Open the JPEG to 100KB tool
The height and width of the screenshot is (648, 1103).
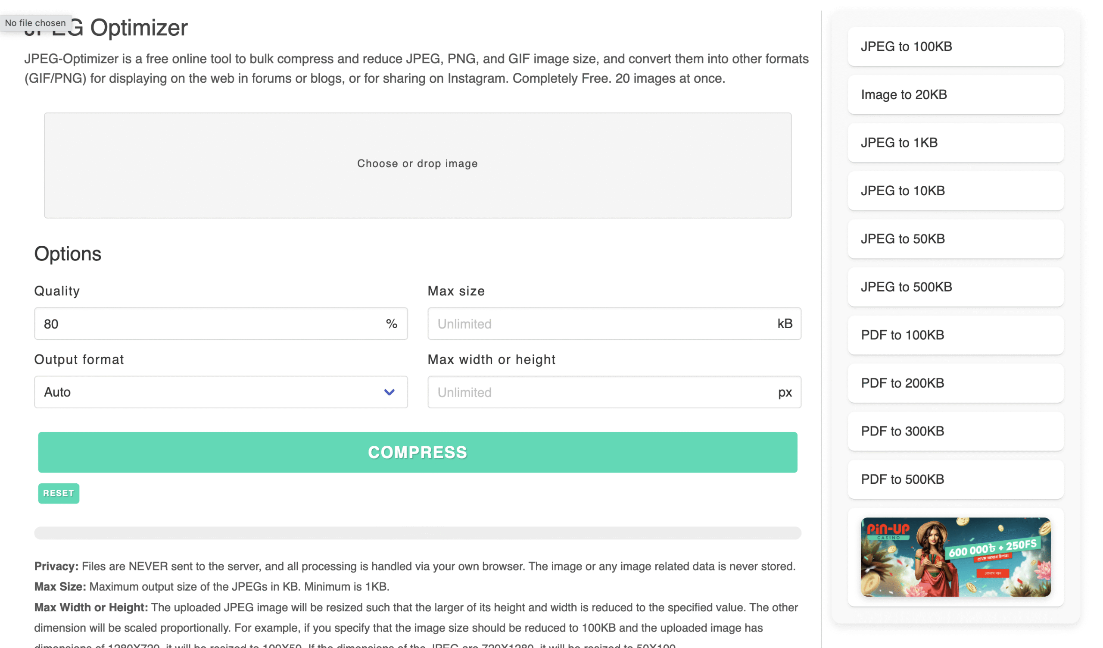pos(956,47)
